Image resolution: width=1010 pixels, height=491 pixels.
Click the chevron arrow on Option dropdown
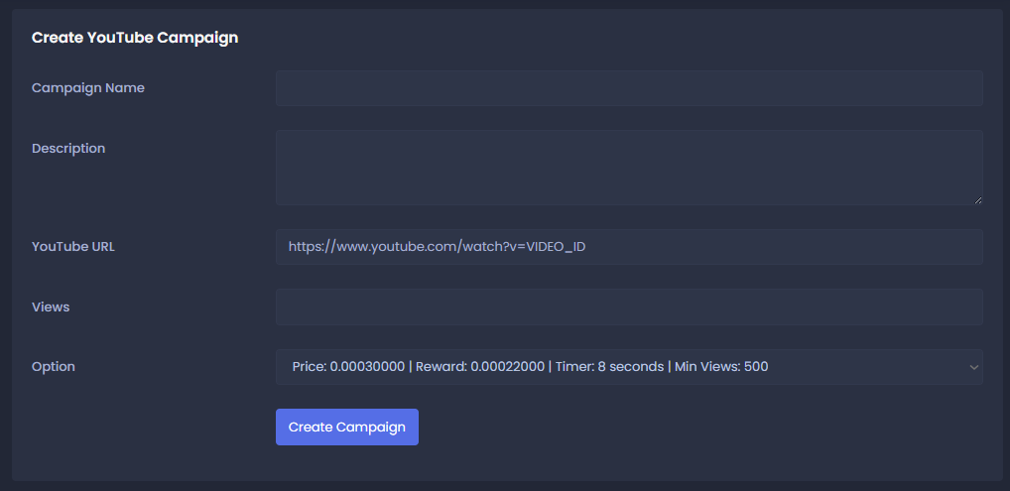(x=972, y=367)
